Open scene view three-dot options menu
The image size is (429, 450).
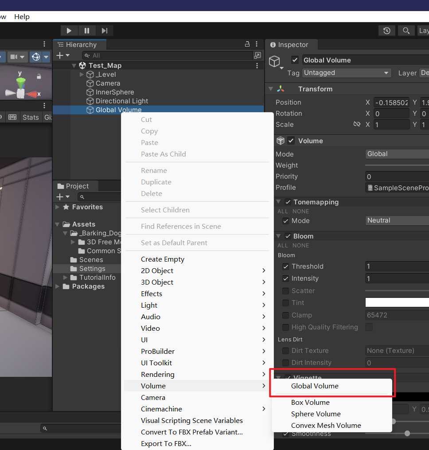[x=44, y=44]
